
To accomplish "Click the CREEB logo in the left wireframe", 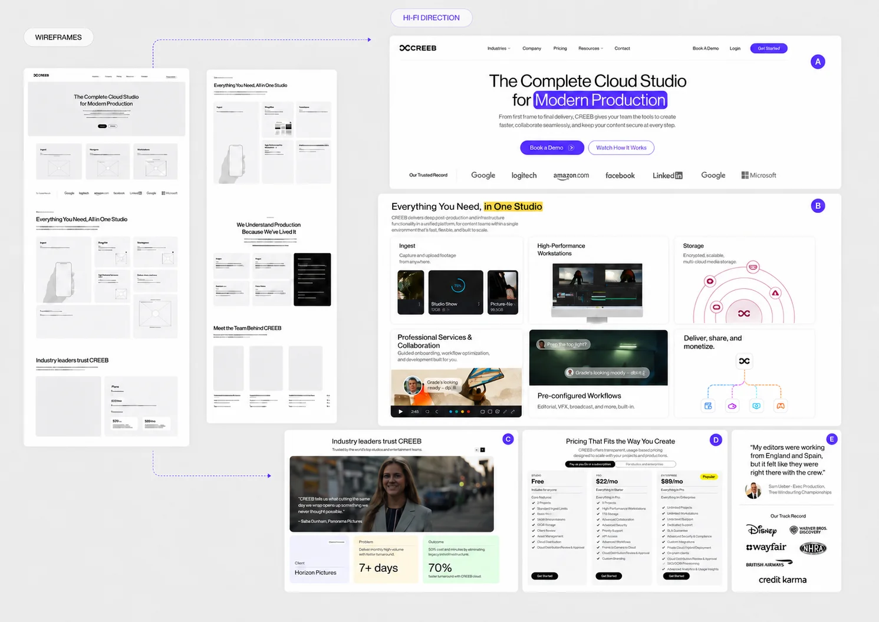I will (41, 75).
